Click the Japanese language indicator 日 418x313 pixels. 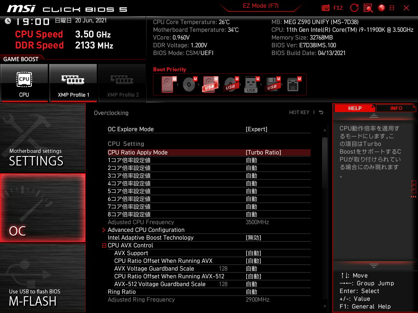pyautogui.click(x=392, y=8)
